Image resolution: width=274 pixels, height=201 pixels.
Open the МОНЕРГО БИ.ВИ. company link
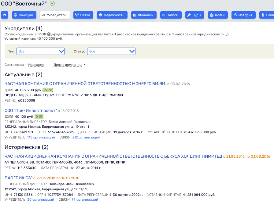tap(85, 84)
